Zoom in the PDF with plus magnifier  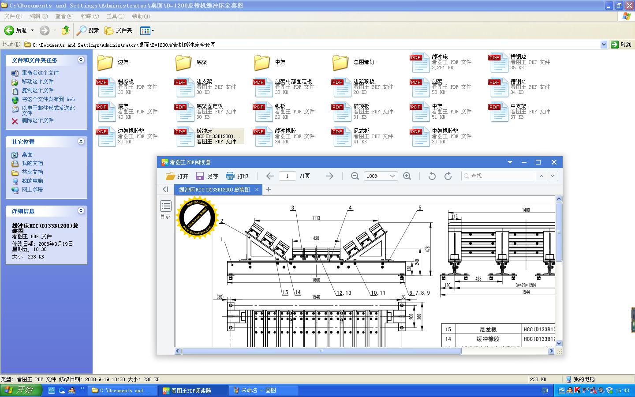(x=407, y=176)
